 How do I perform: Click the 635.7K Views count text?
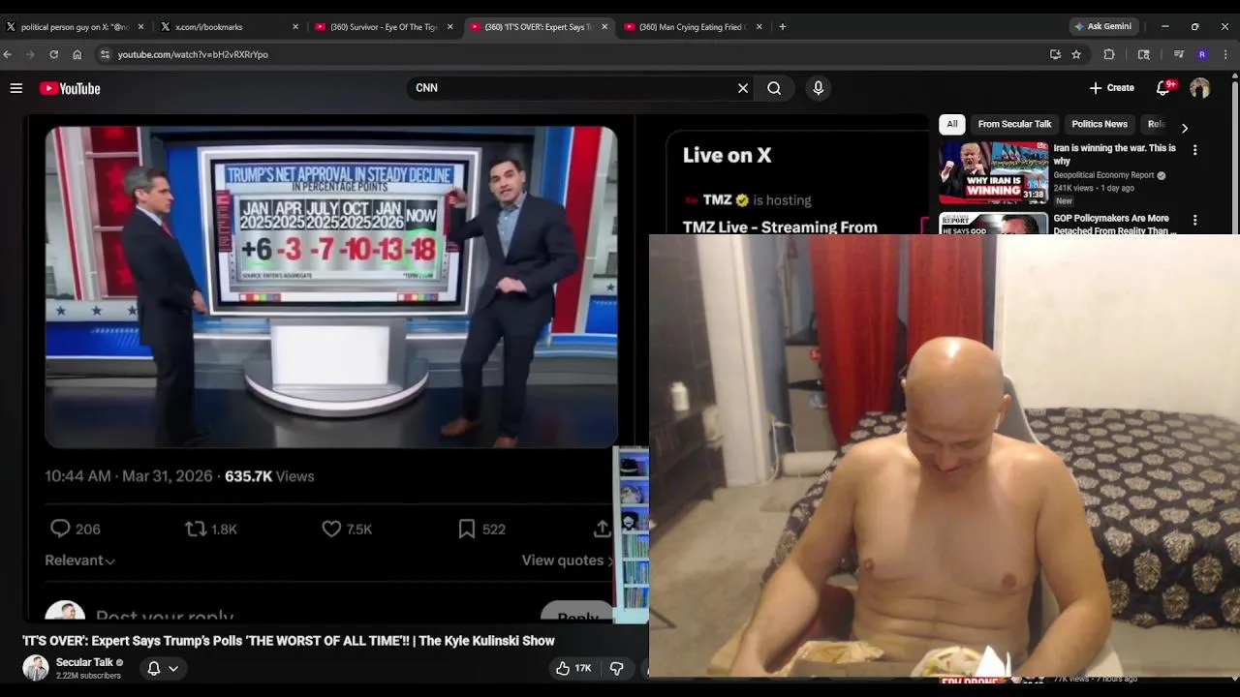(x=269, y=476)
